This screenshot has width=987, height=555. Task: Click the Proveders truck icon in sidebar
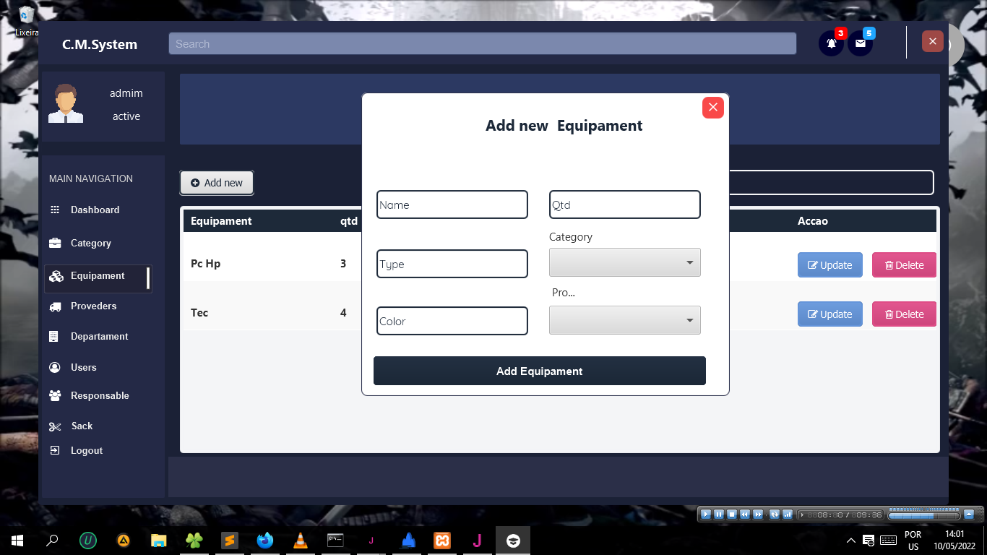[x=55, y=306]
